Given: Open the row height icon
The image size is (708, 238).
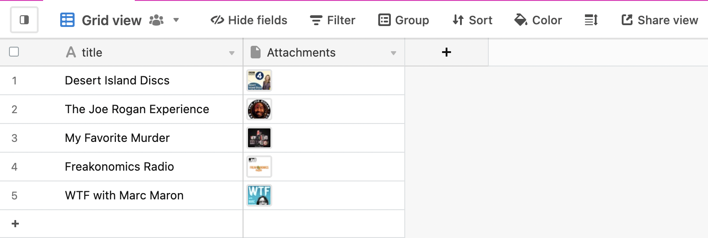Looking at the screenshot, I should coord(591,20).
